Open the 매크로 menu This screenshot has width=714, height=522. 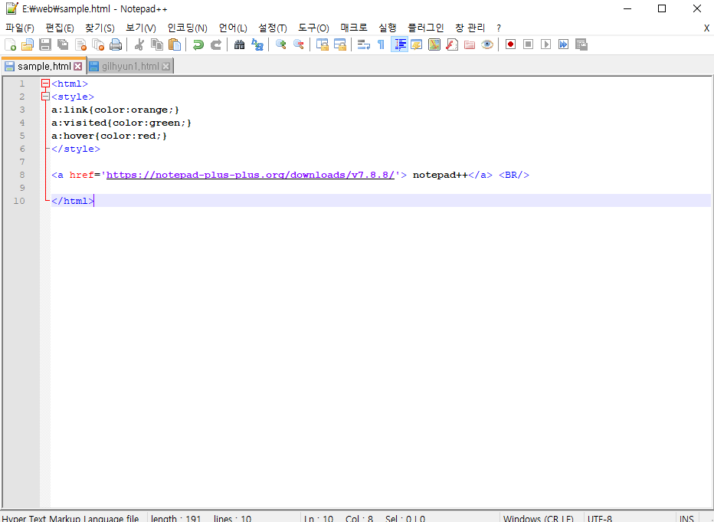pos(354,28)
